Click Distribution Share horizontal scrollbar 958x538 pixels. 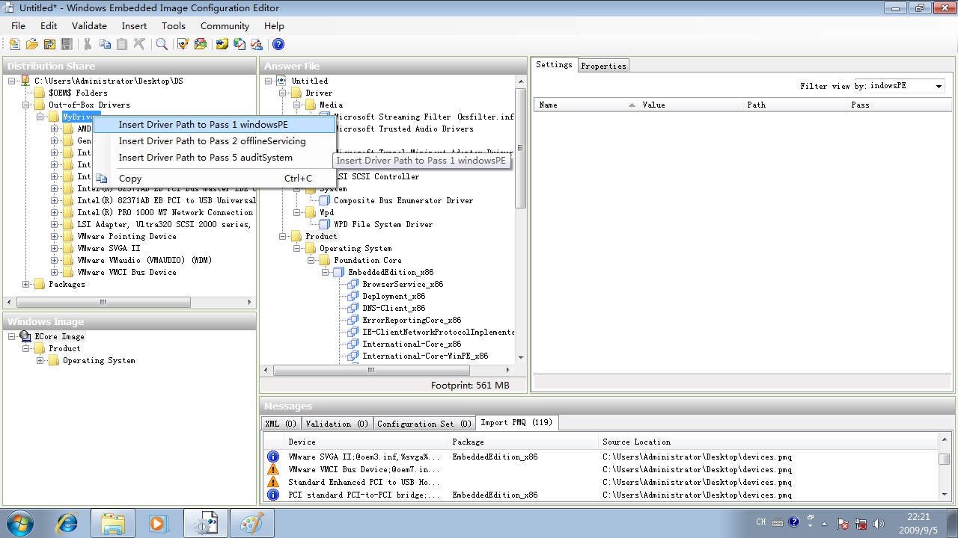(x=103, y=302)
